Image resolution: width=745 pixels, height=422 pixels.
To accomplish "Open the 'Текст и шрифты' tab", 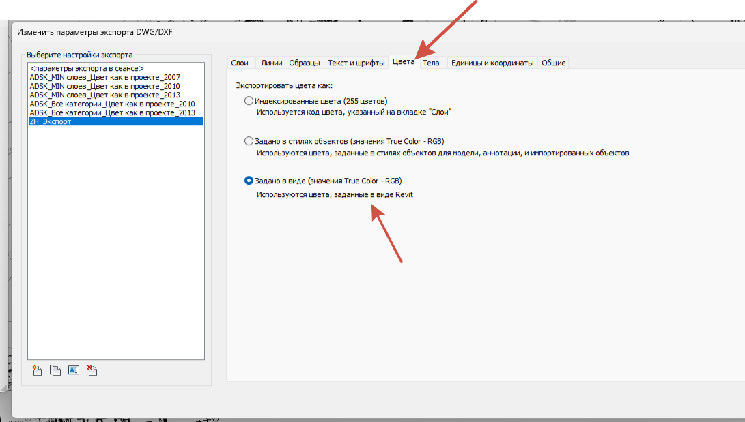I will pyautogui.click(x=356, y=63).
